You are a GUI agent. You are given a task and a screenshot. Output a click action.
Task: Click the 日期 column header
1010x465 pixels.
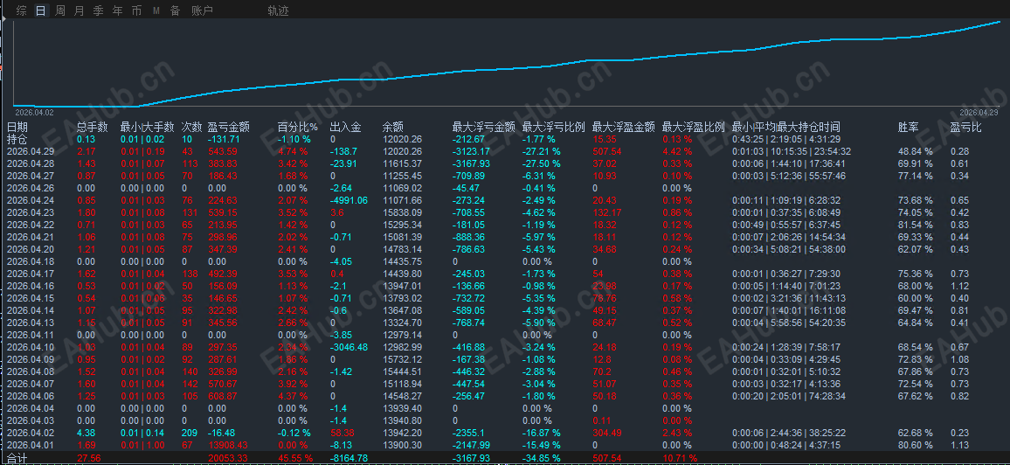[x=17, y=127]
